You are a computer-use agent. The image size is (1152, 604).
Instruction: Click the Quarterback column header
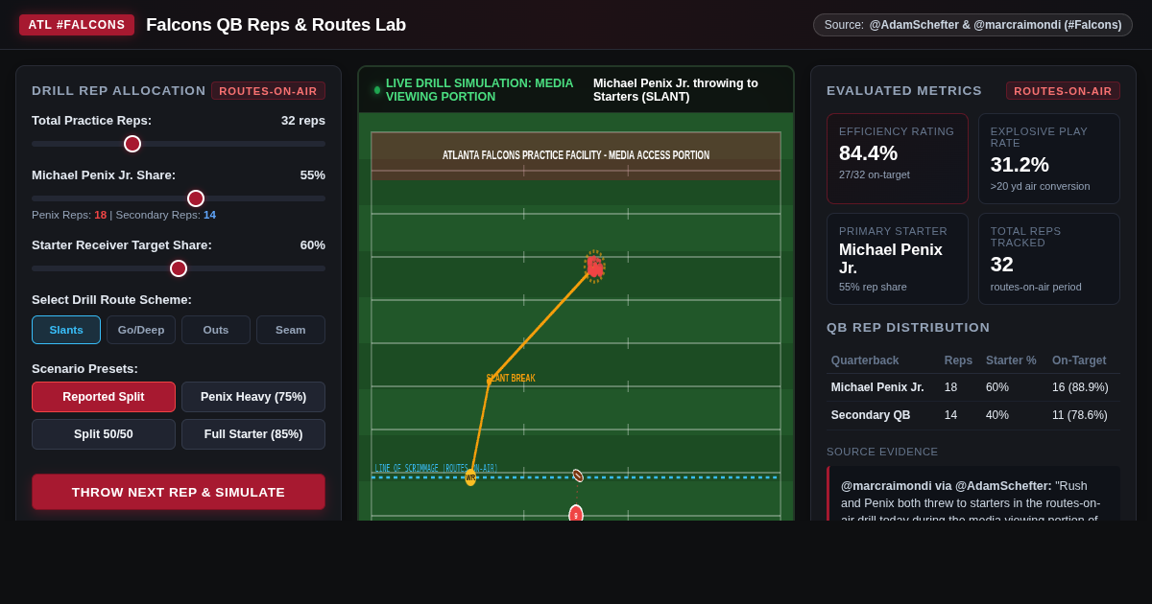pos(865,360)
